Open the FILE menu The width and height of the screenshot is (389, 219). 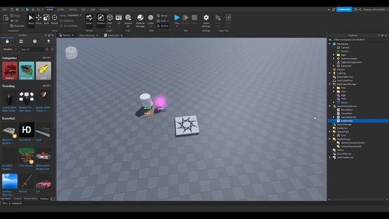click(x=4, y=10)
